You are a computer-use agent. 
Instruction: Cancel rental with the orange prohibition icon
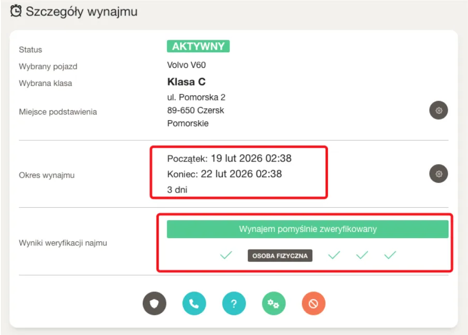coord(313,303)
